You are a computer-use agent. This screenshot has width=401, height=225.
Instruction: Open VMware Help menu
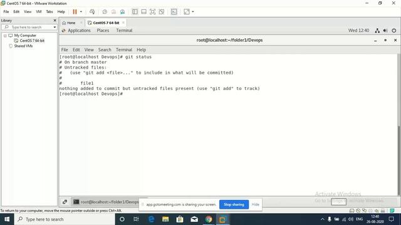click(61, 12)
